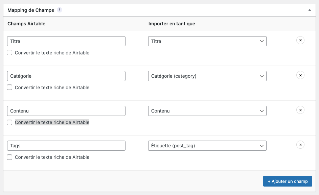Viewport: 319px width, 195px height.
Task: Click the Ajouter un champ button
Action: point(288,181)
